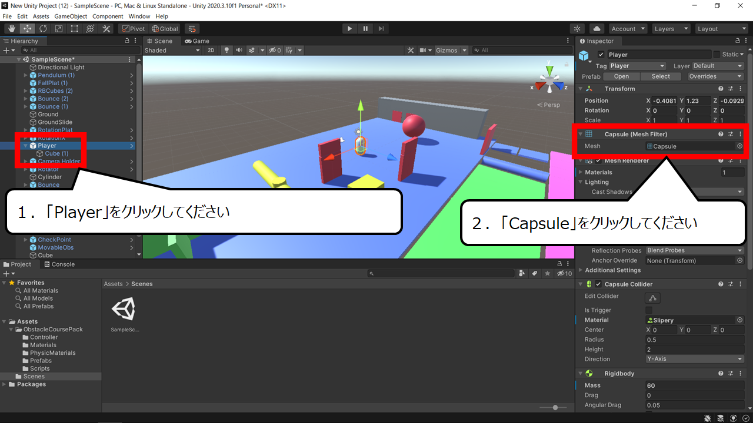Click the prefab Open button

(621, 76)
